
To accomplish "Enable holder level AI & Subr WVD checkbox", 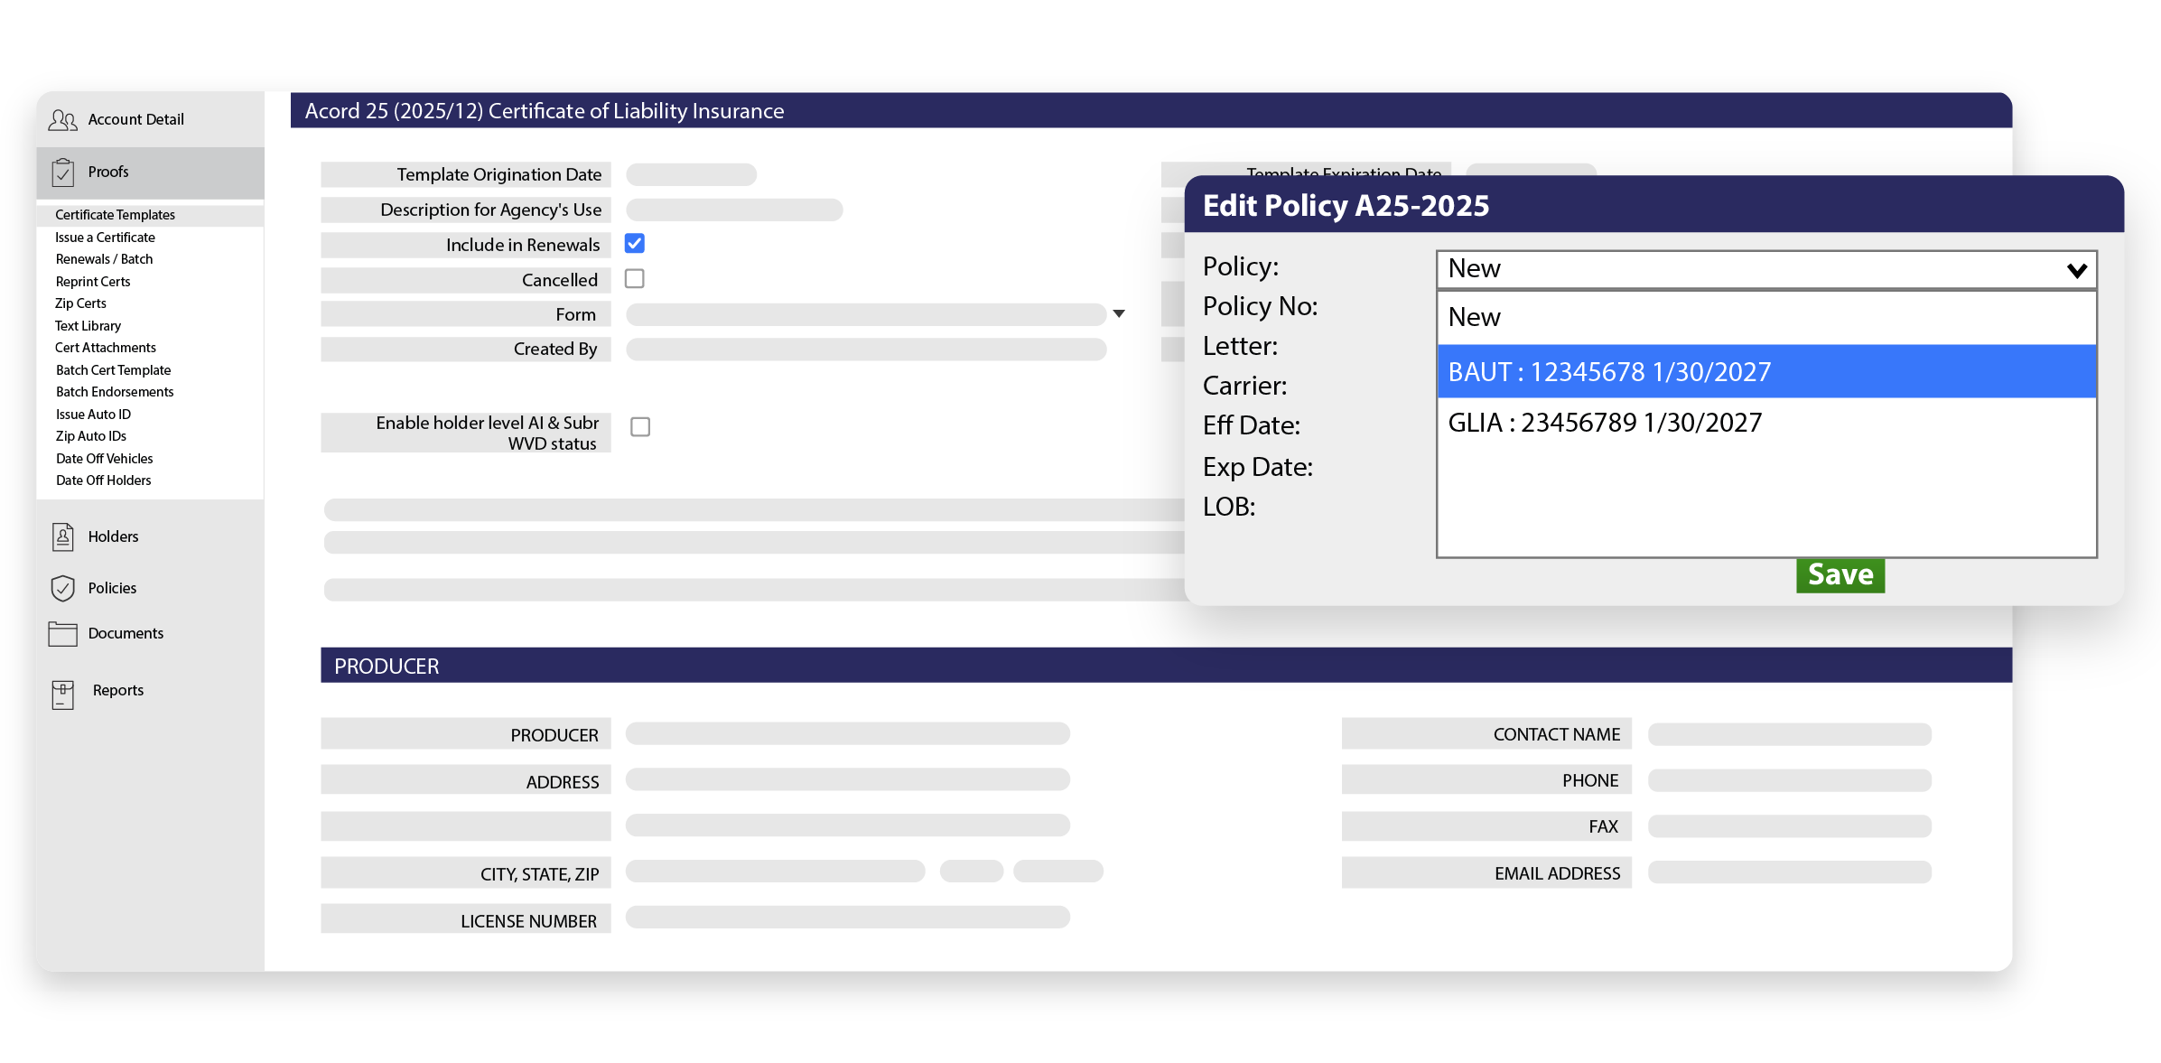I will coord(640,426).
